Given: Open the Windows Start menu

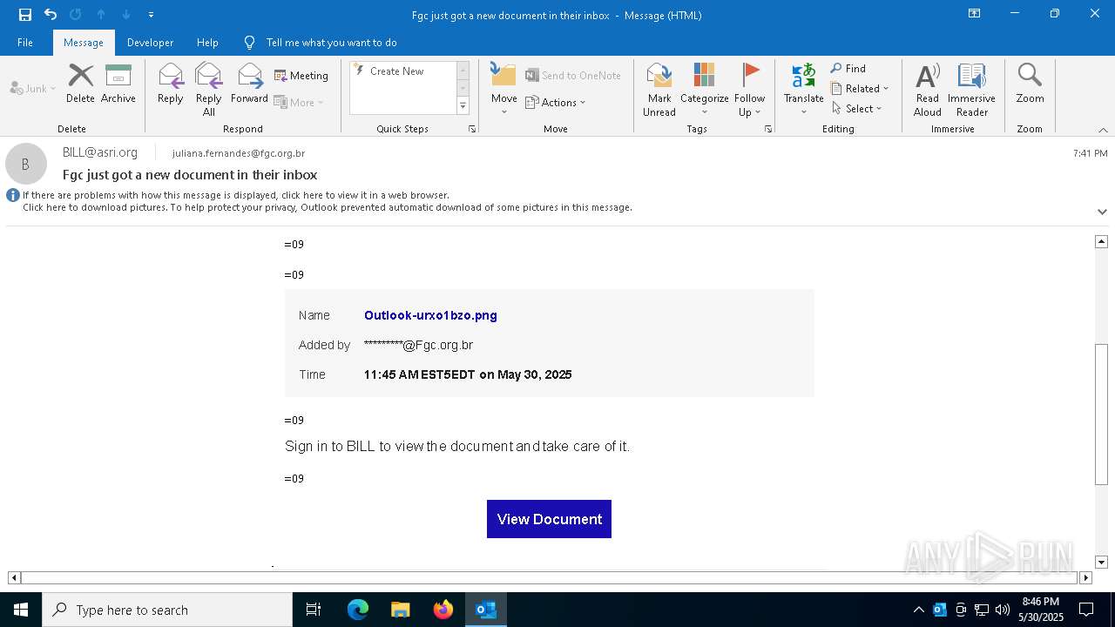Looking at the screenshot, I should (21, 610).
